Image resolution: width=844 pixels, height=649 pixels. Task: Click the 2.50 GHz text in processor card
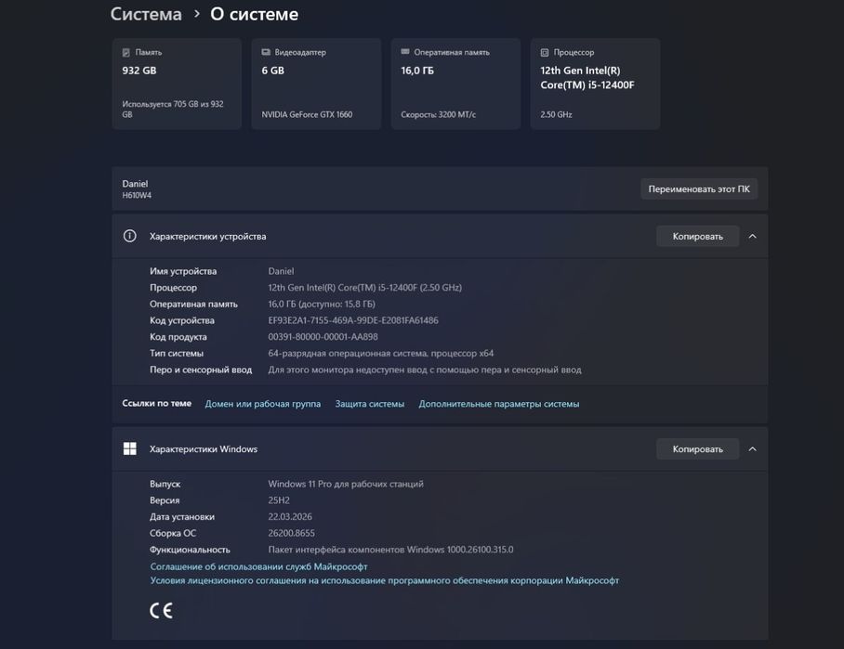click(556, 114)
